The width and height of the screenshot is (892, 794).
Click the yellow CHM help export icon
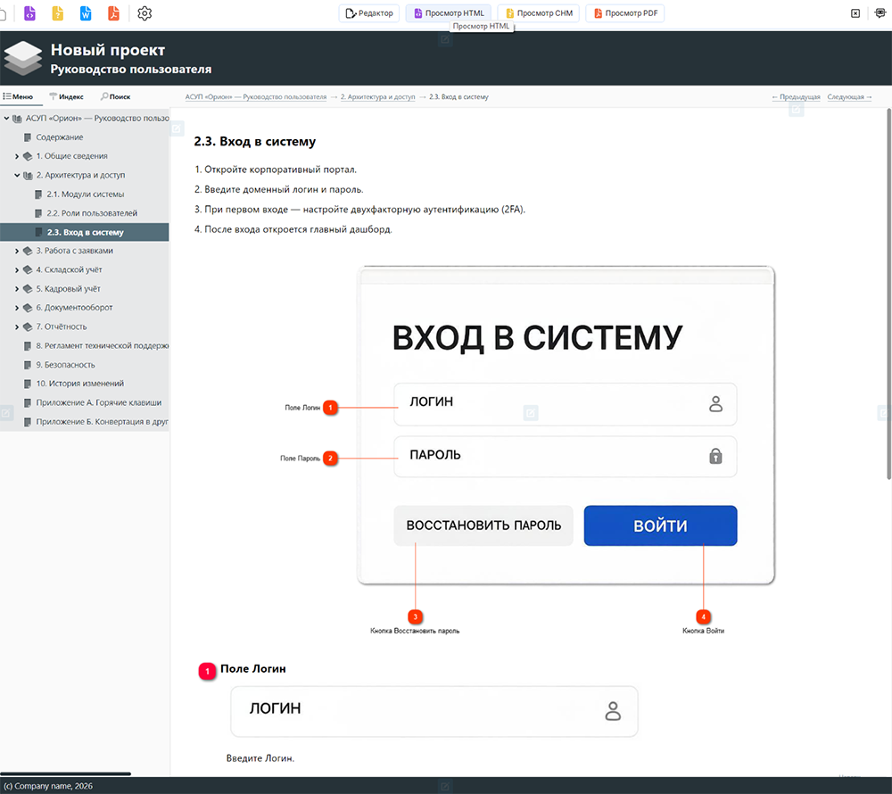pos(58,13)
